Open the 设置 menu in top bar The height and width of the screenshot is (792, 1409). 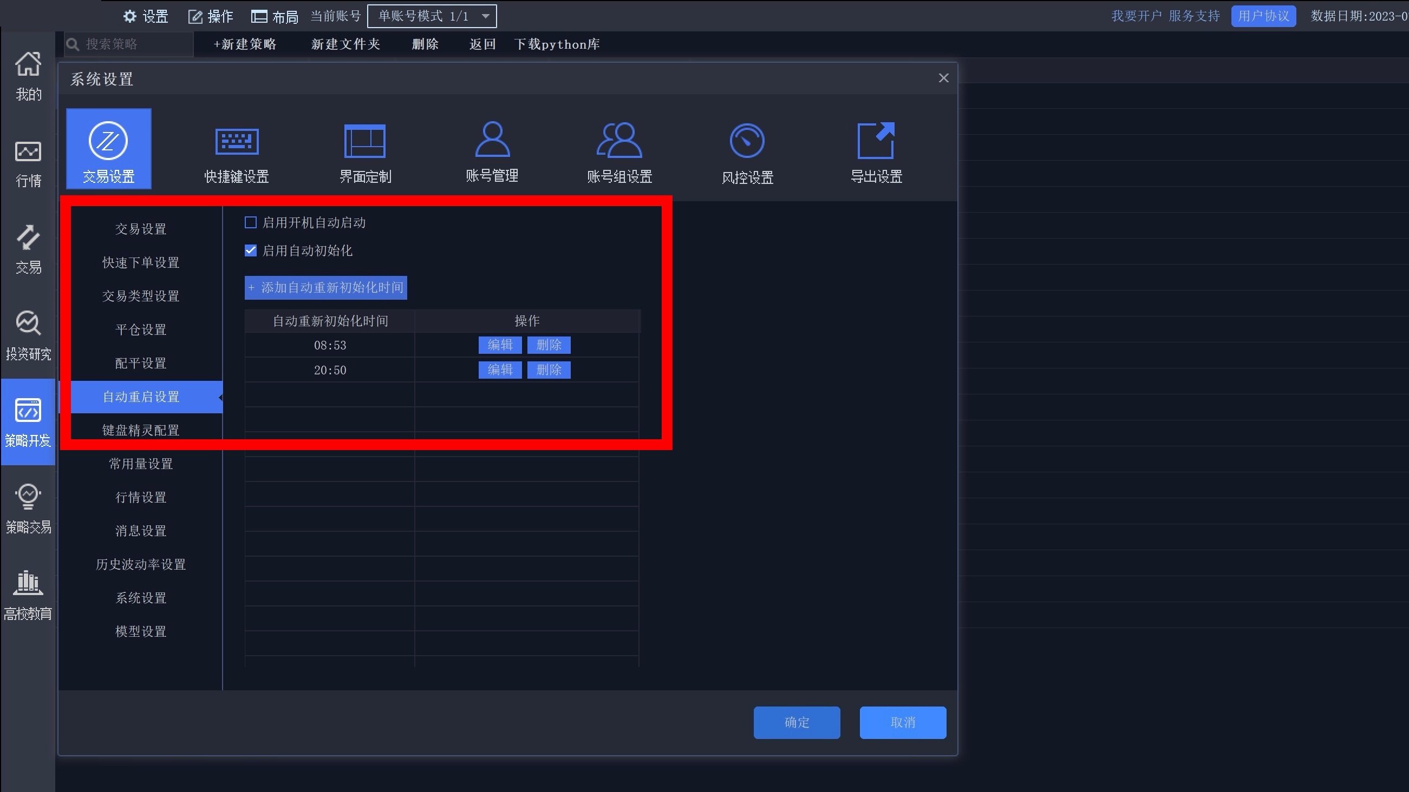[146, 16]
